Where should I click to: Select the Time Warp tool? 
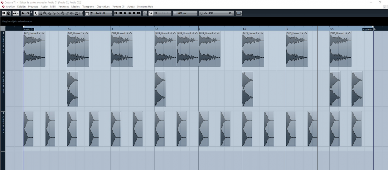pyautogui.click(x=81, y=13)
